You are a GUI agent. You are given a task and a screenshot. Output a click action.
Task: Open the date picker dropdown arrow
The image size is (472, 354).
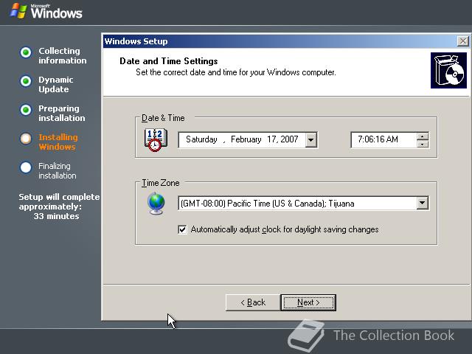pos(311,139)
